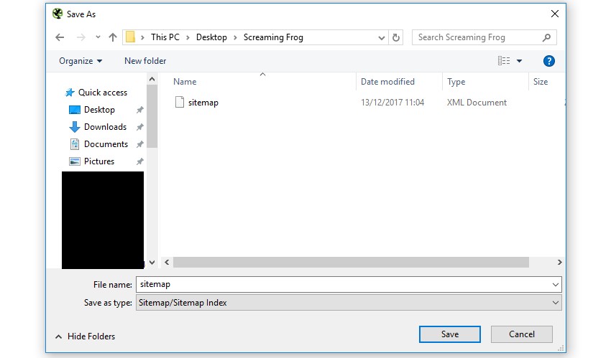The image size is (611, 358).
Task: Expand the Save as type dropdown
Action: 556,303
